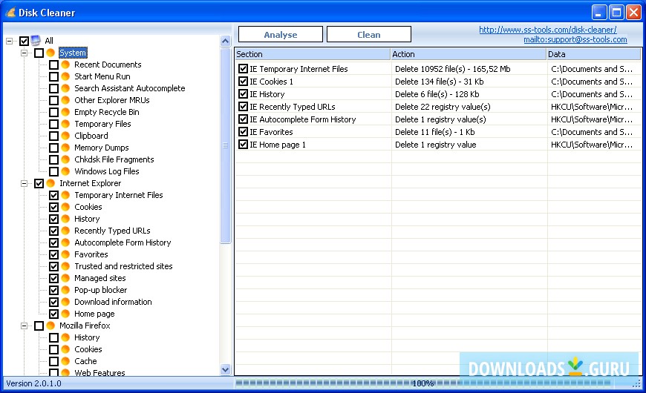Click the orange icon beside Mozilla Firefox

[50, 326]
